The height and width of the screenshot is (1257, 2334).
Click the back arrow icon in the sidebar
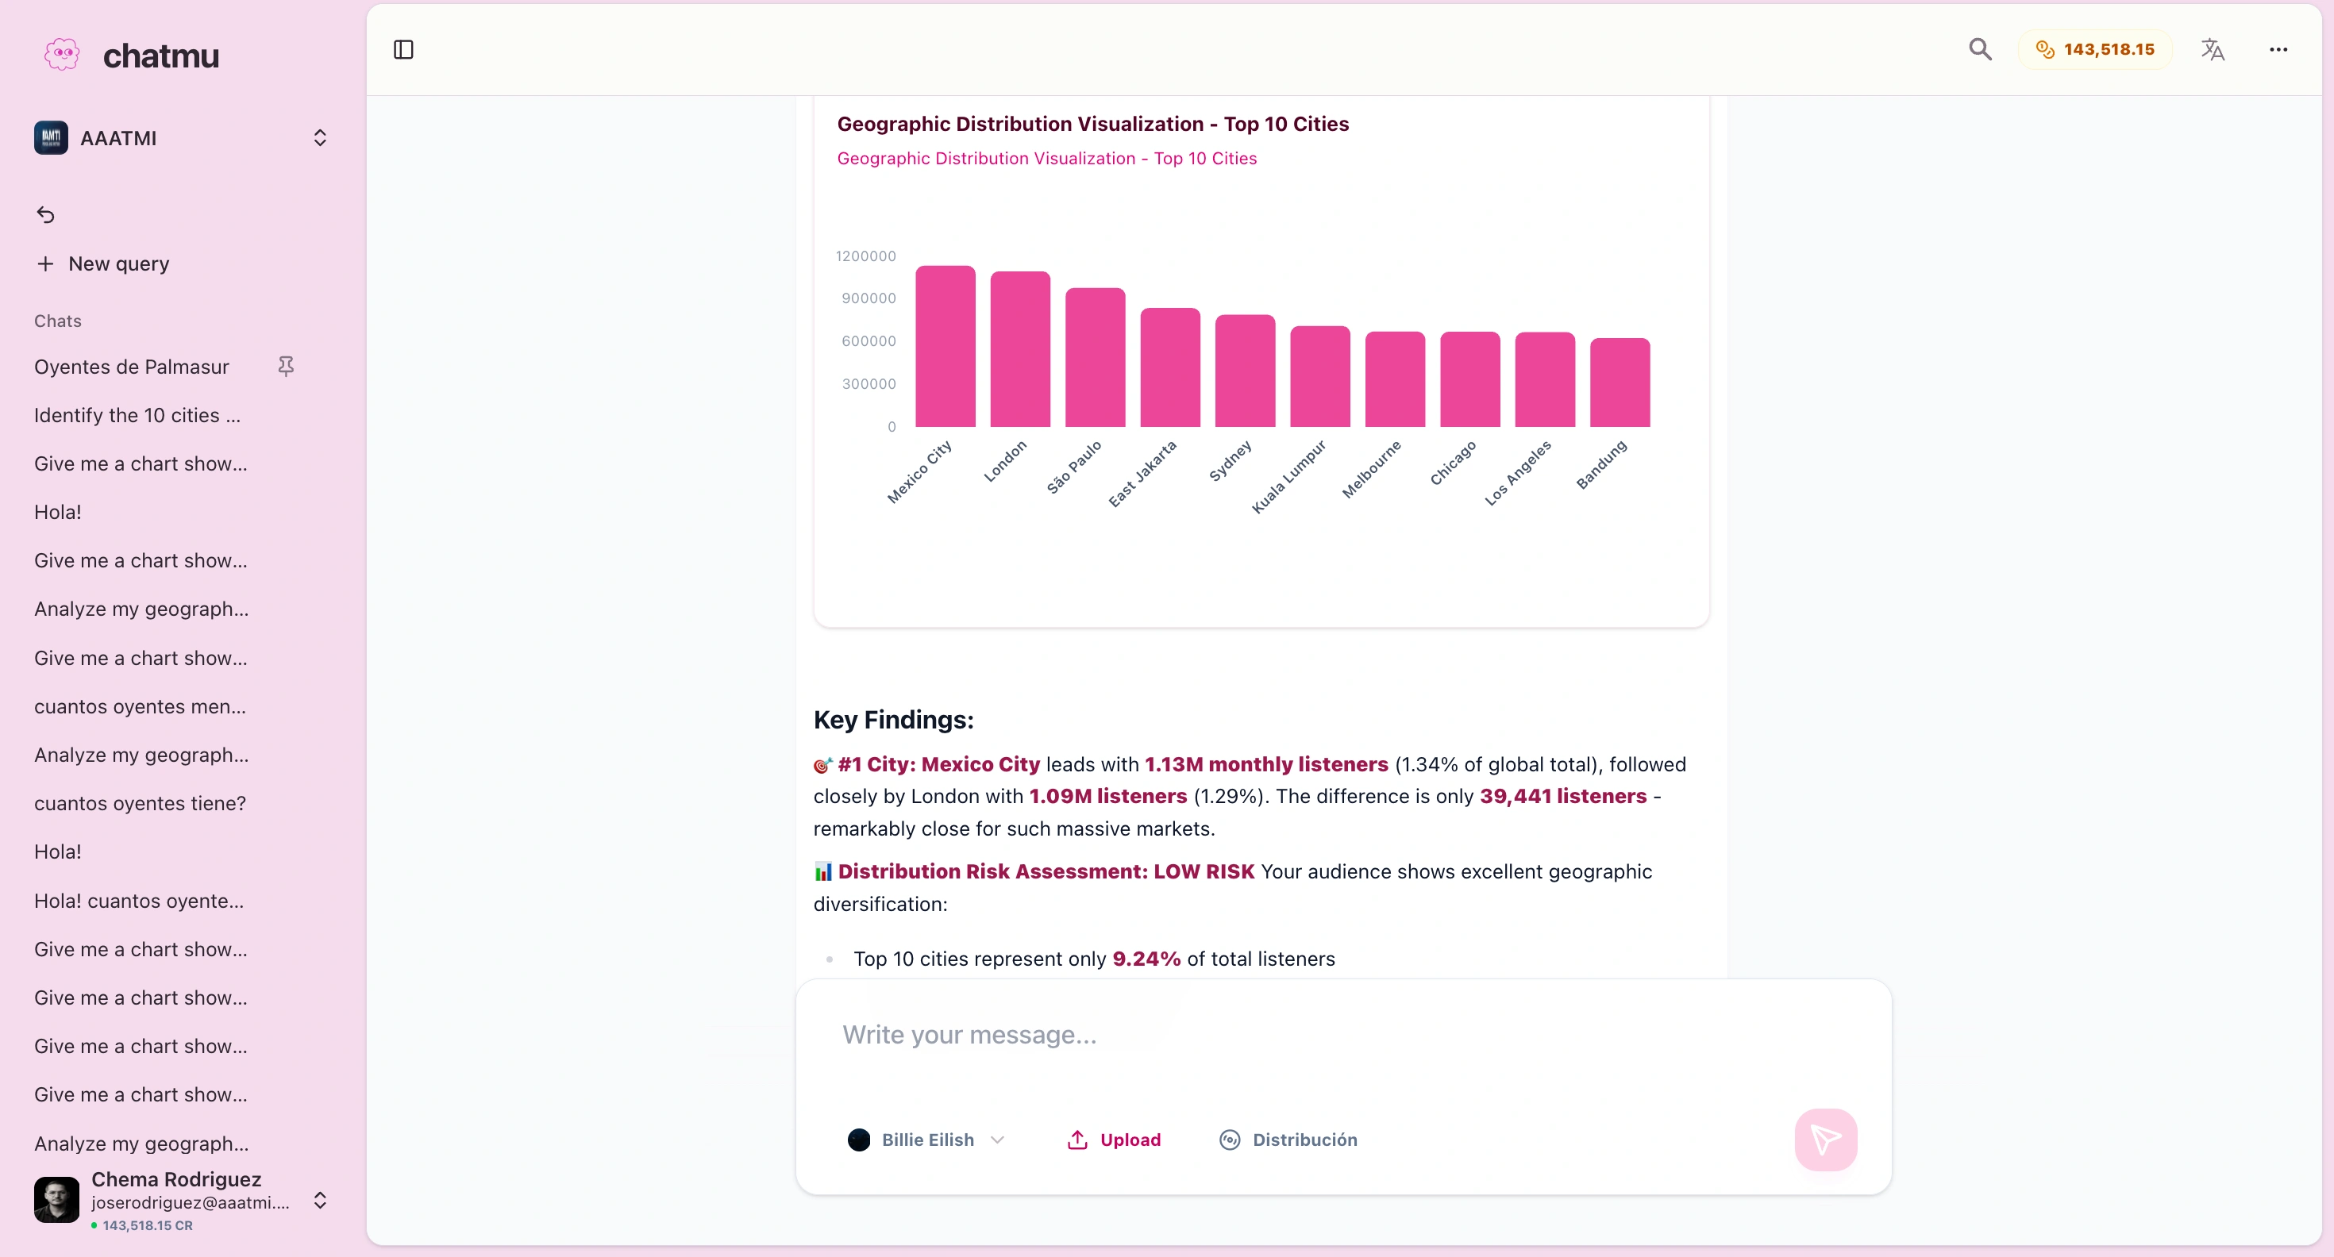(45, 214)
